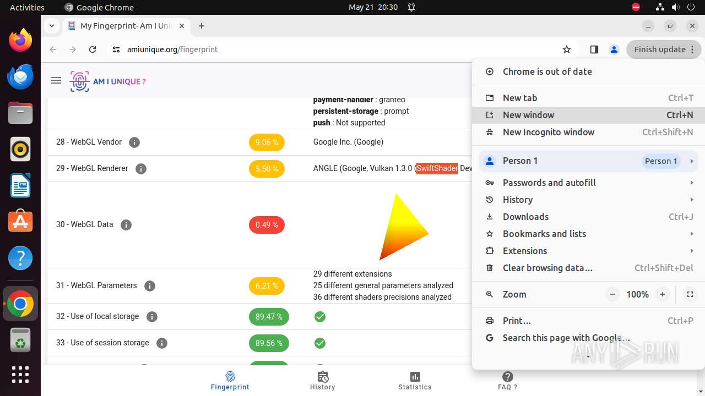Click the highlighted SwiftShader text
Screen dimensions: 705x396
437,168
